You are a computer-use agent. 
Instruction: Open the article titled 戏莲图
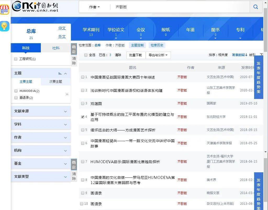tap(96, 103)
